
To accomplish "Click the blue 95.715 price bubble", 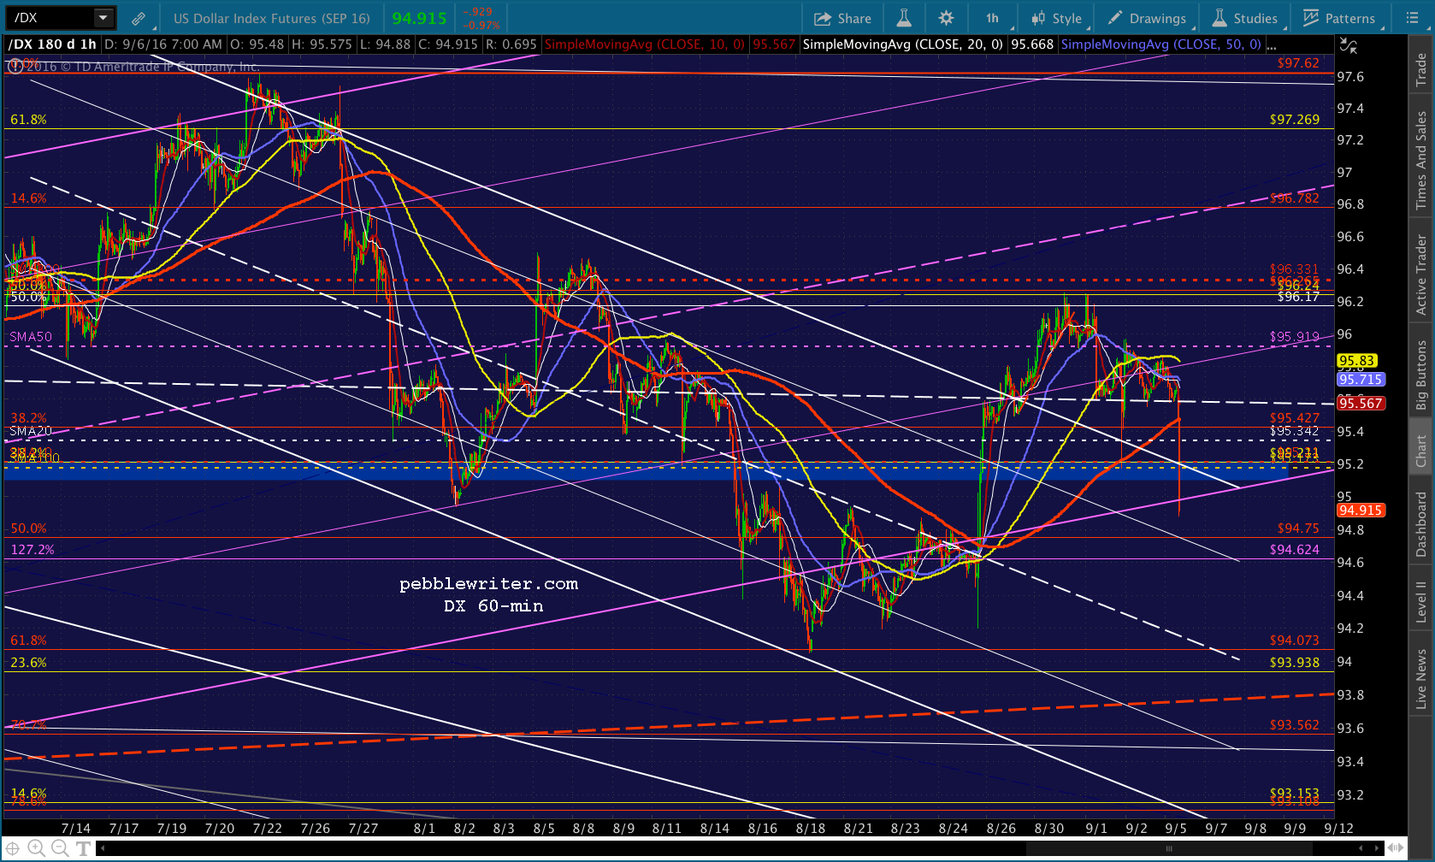I will [x=1361, y=379].
